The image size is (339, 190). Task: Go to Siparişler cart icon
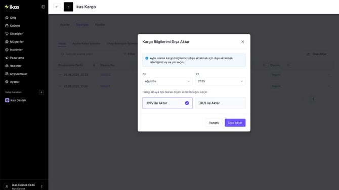point(7,34)
